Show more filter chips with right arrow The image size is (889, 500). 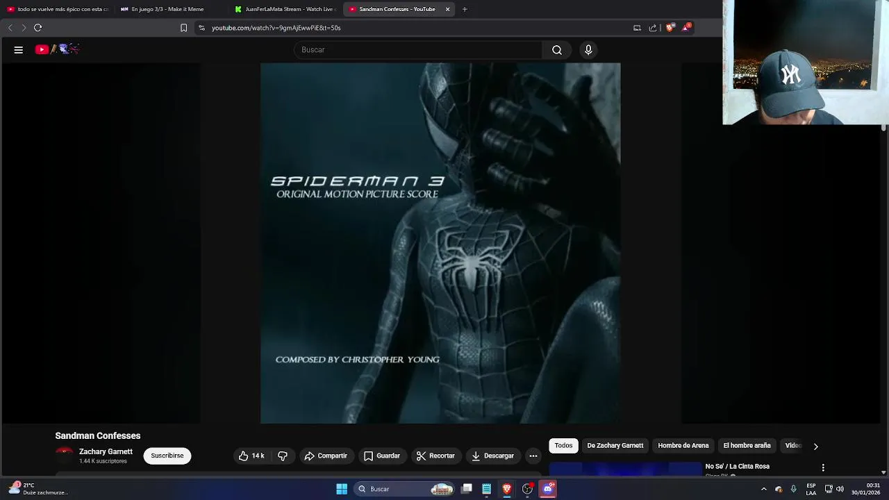(815, 446)
